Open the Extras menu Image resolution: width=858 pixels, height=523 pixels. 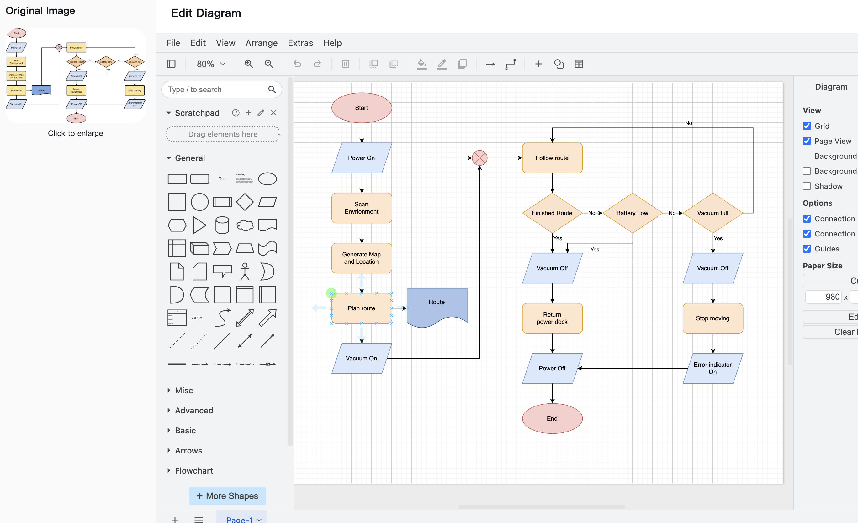click(300, 43)
